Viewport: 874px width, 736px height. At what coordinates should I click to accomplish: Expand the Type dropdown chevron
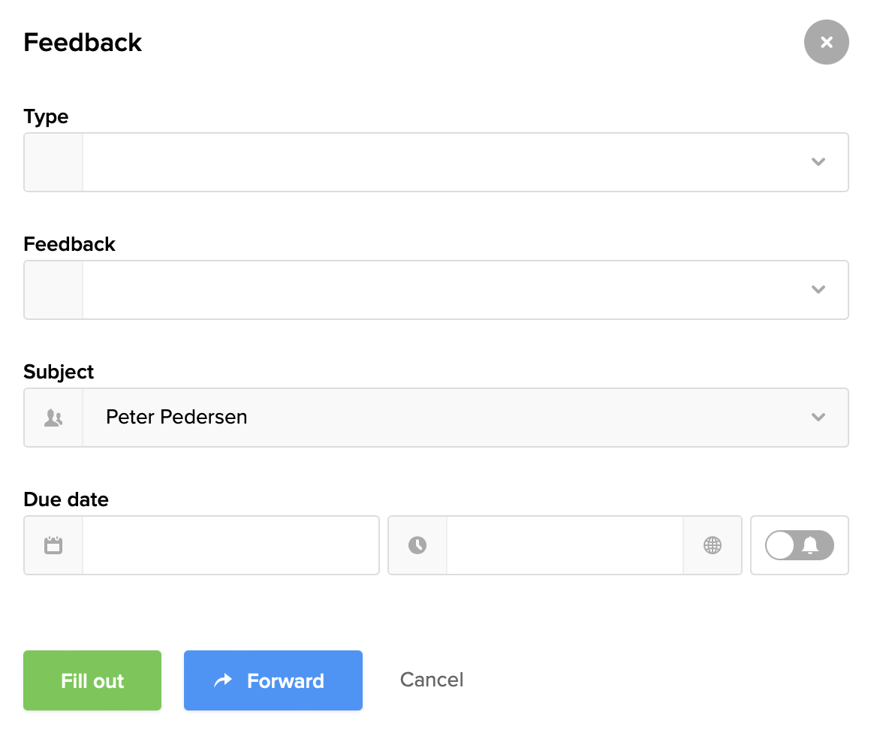pos(818,162)
